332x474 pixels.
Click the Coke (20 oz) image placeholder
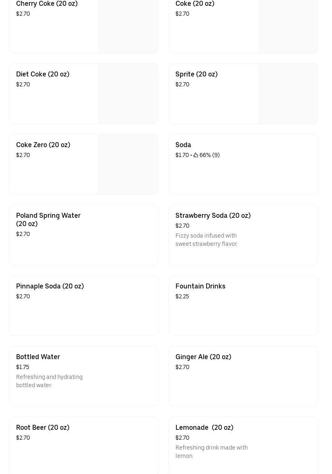point(288,26)
